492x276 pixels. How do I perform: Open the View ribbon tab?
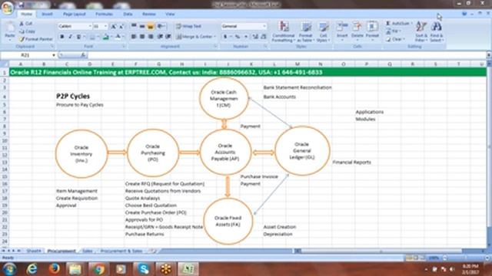(x=170, y=14)
